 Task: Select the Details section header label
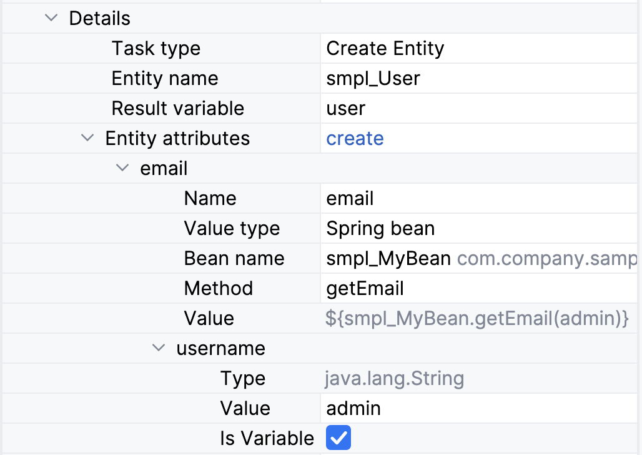pyautogui.click(x=99, y=19)
